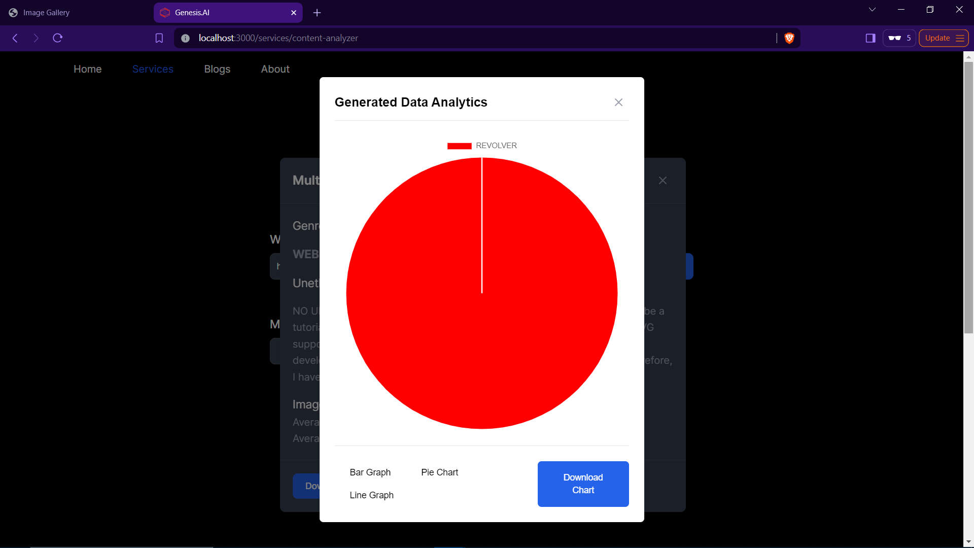Open the Brave sidebar panel
Screen dimensions: 974x548
point(871,38)
